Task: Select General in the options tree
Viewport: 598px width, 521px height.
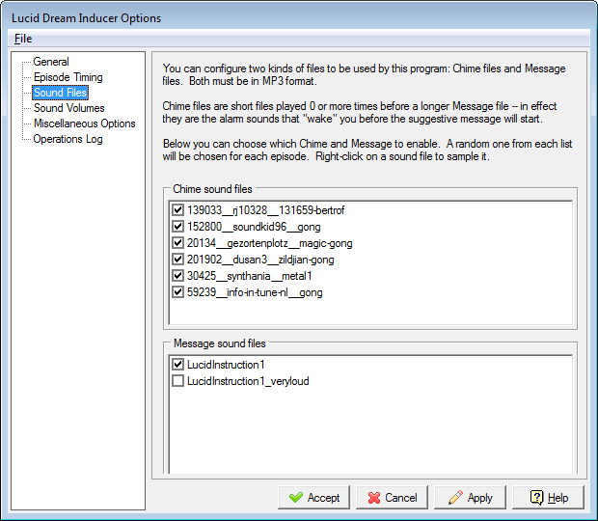Action: [51, 62]
